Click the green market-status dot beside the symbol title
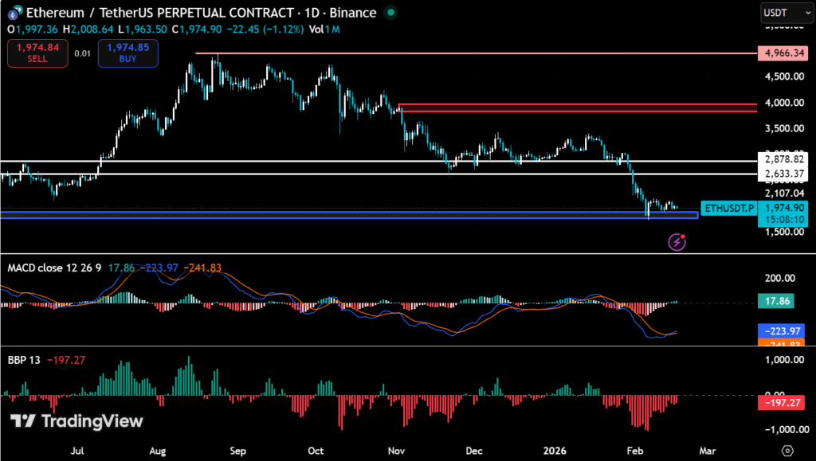 click(390, 13)
